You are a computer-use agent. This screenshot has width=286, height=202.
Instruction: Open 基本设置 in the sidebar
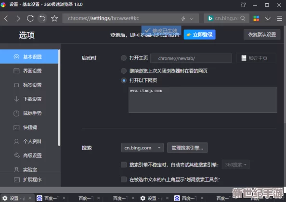click(x=29, y=56)
